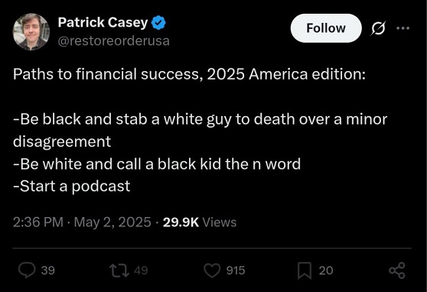
Task: Click the reply speech bubble icon
Action: [27, 271]
